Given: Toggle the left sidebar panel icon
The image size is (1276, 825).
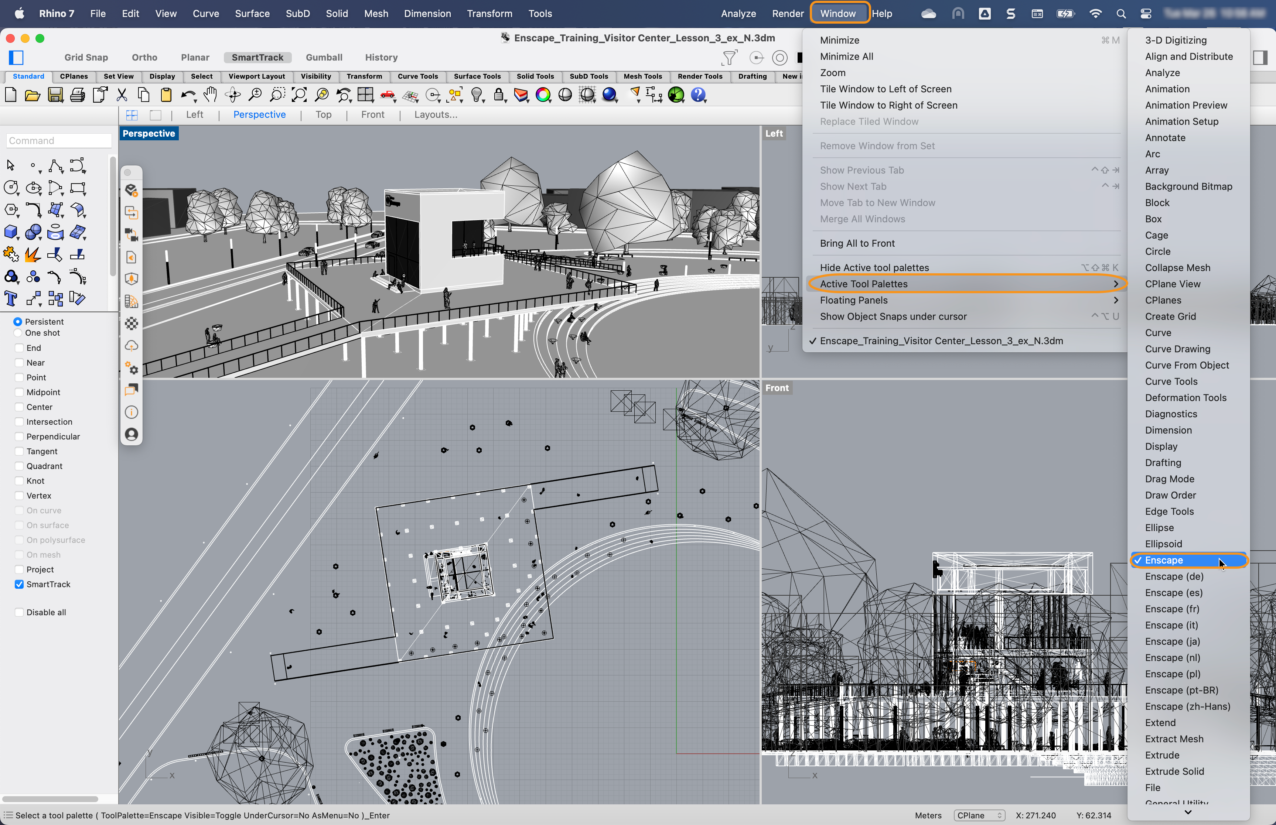Looking at the screenshot, I should 17,57.
